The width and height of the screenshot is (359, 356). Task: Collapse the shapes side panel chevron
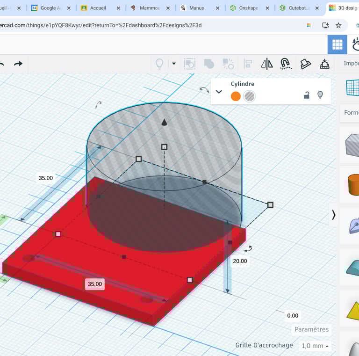click(334, 215)
